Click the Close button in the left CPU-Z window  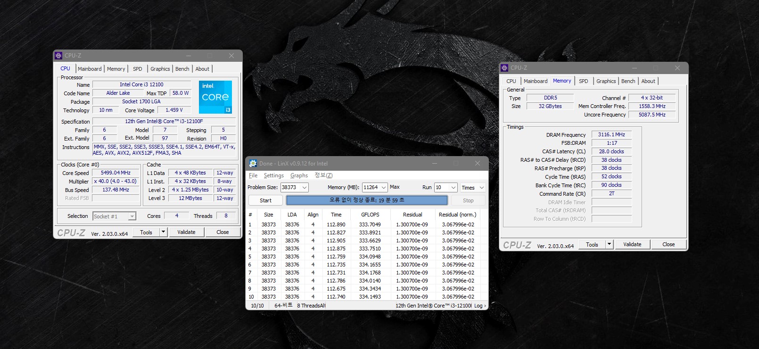tap(223, 232)
